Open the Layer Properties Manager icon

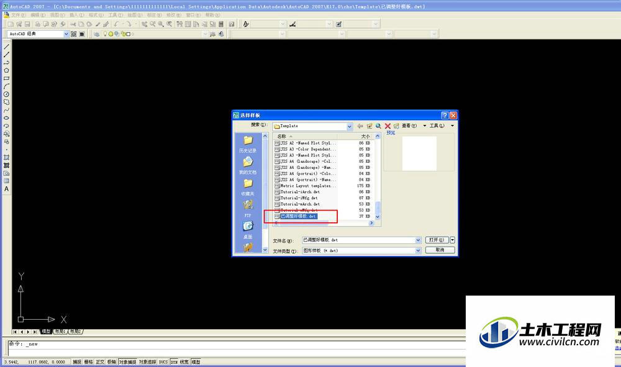click(97, 34)
